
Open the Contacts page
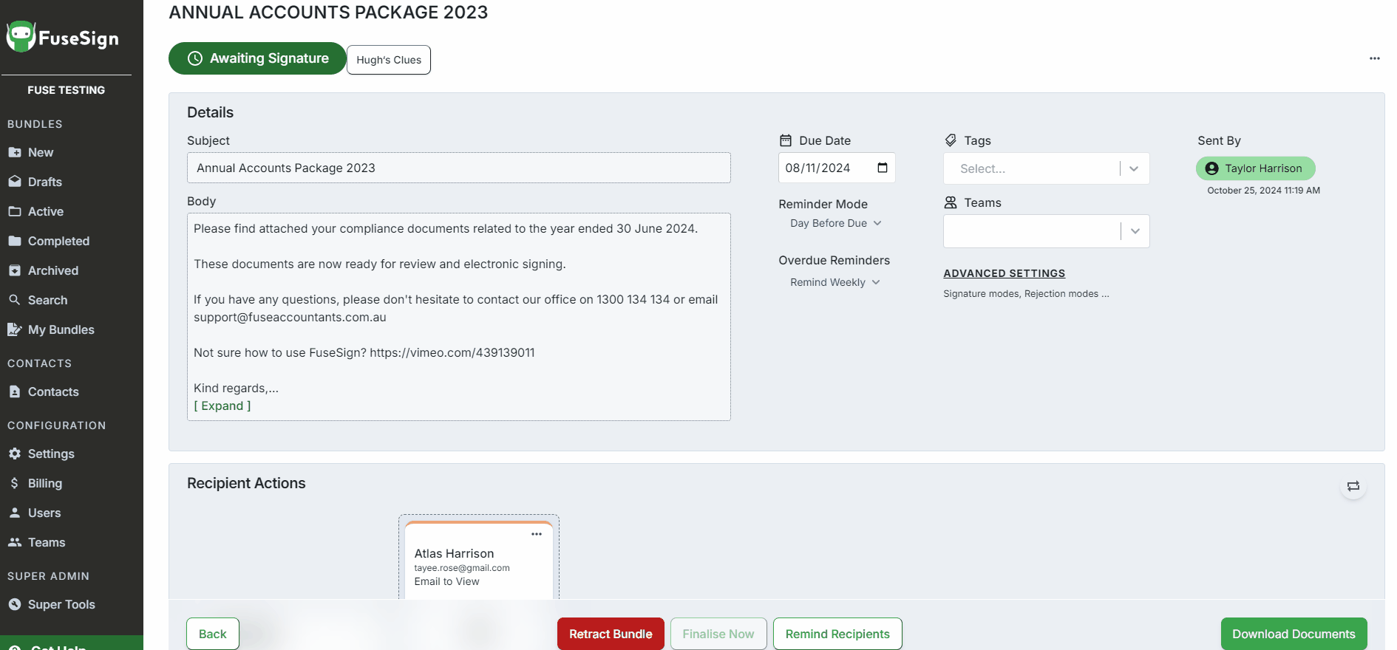(52, 391)
